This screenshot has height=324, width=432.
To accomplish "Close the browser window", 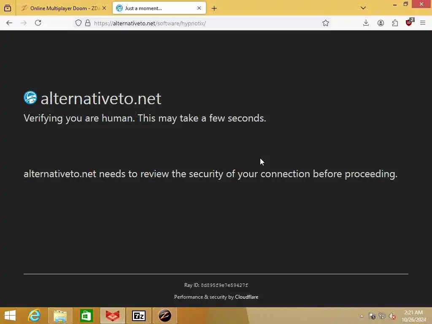I will [x=421, y=4].
